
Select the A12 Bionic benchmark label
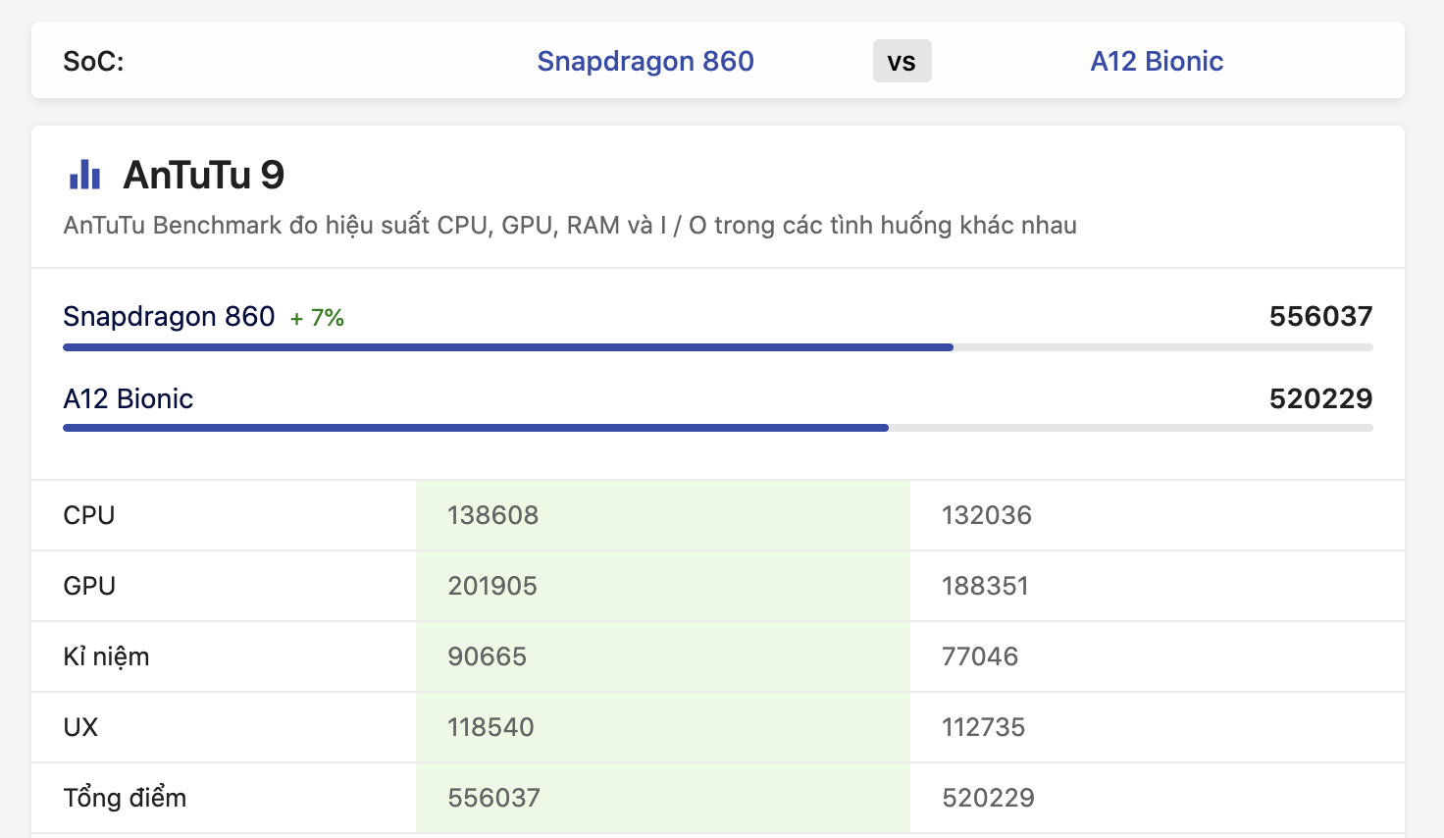point(129,398)
